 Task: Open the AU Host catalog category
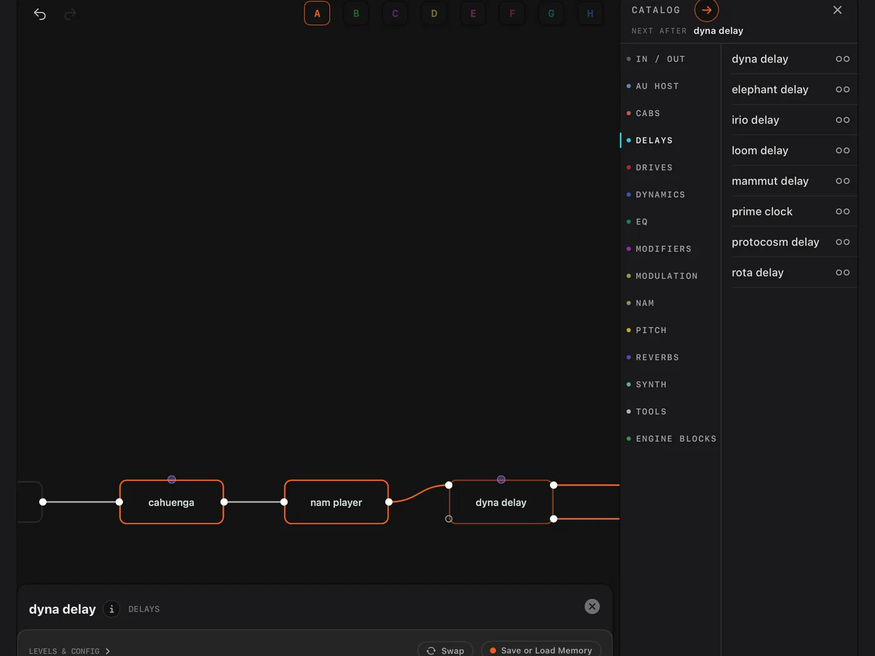[657, 86]
